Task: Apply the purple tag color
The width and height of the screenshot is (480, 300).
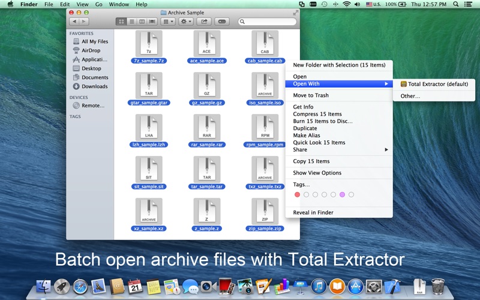Action: [342, 194]
